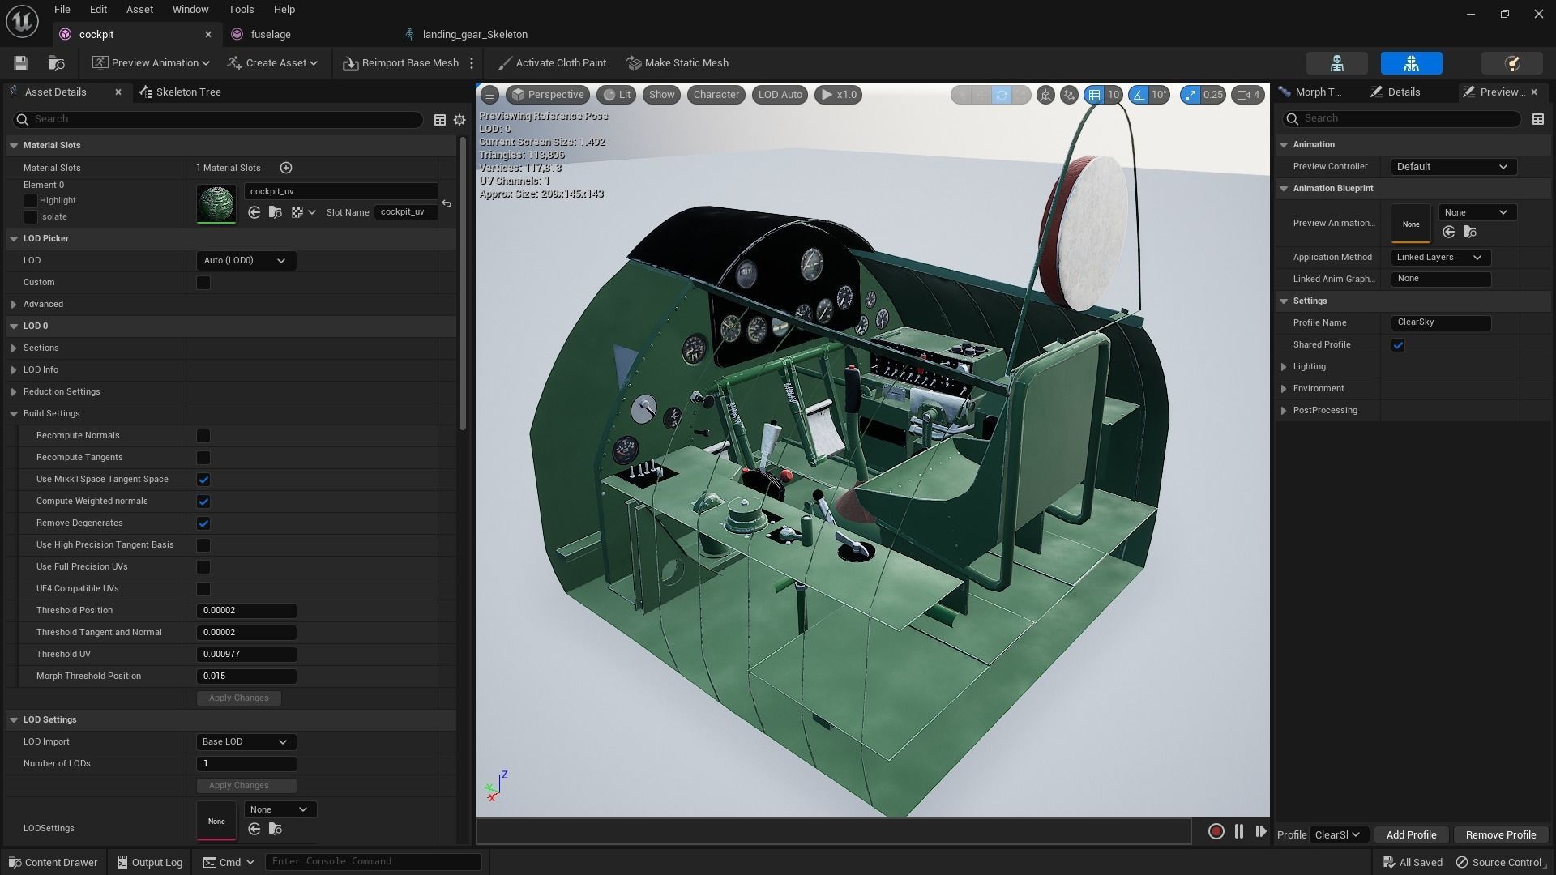The image size is (1556, 875).
Task: Open camera speed setting
Action: click(x=1248, y=95)
